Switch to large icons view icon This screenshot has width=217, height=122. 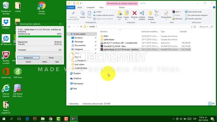pos(214,103)
